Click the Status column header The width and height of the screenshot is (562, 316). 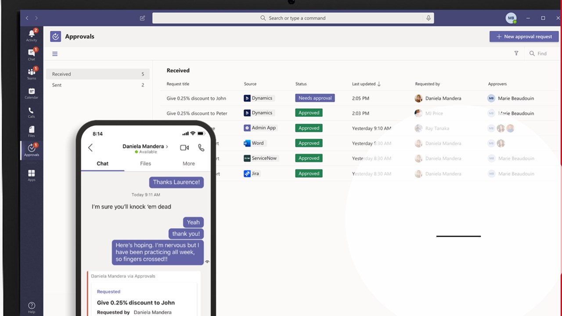(x=301, y=84)
